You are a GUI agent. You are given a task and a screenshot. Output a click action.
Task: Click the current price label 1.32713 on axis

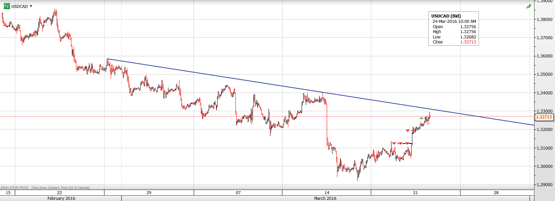click(544, 118)
